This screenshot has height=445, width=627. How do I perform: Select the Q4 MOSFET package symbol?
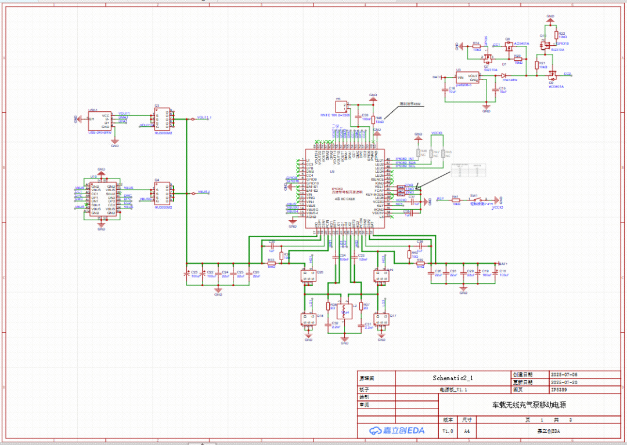coord(162,193)
